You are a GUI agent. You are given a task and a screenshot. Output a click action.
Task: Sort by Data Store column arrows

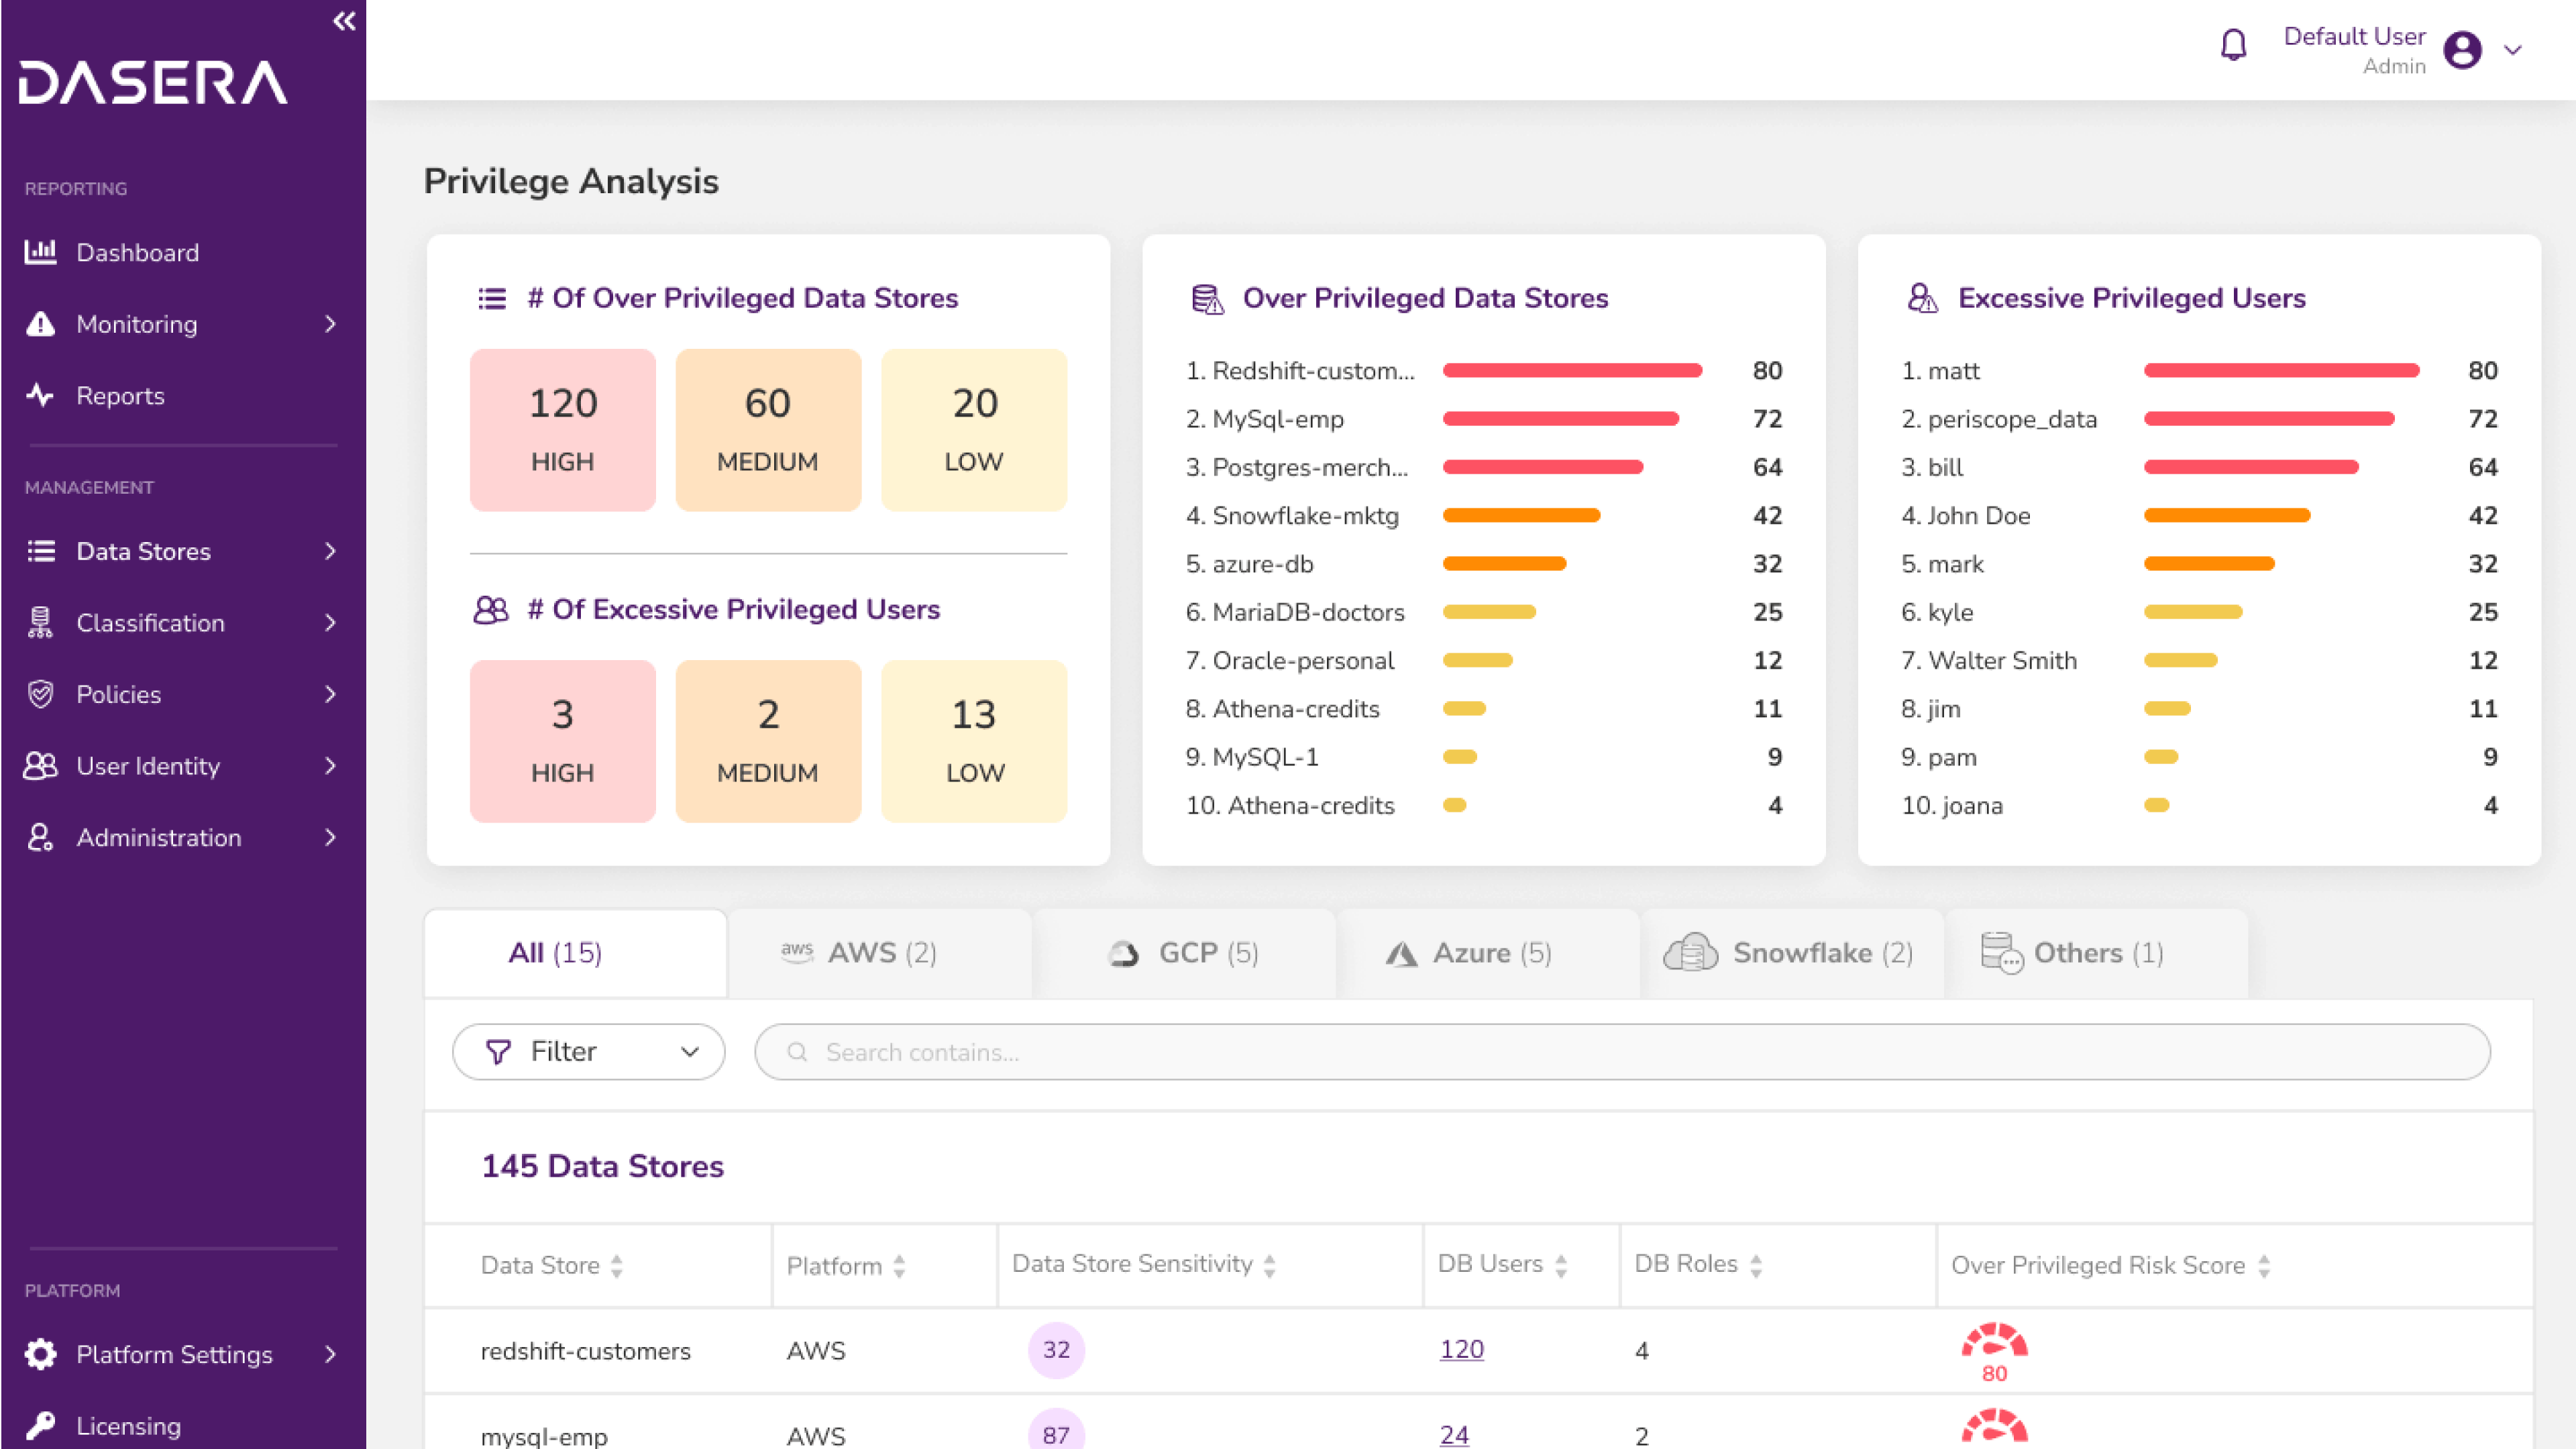617,1266
